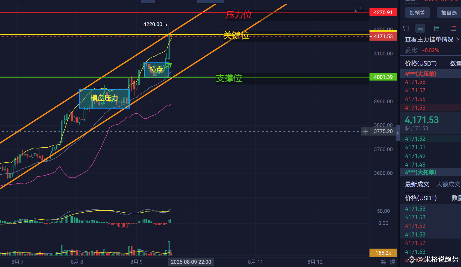Click the 委比 -0.52% value
Viewport: 461px width, 267px height.
430,50
